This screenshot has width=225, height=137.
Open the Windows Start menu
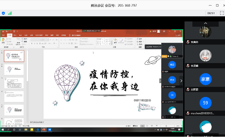pos(2,130)
